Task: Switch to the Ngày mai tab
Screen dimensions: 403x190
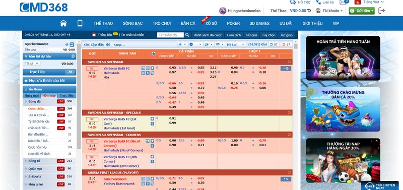Action: (x=32, y=95)
